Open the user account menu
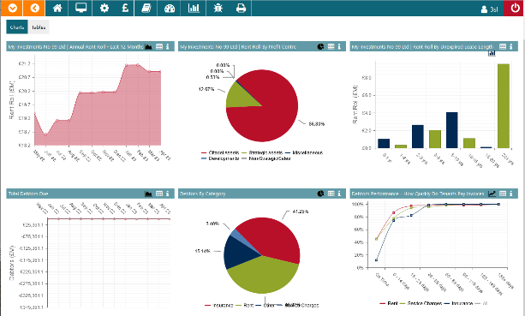This screenshot has width=525, height=316. [490, 9]
